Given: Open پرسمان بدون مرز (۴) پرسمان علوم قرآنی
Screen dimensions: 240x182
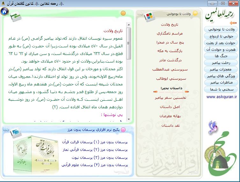Looking at the screenshot, I should pos(95,165).
